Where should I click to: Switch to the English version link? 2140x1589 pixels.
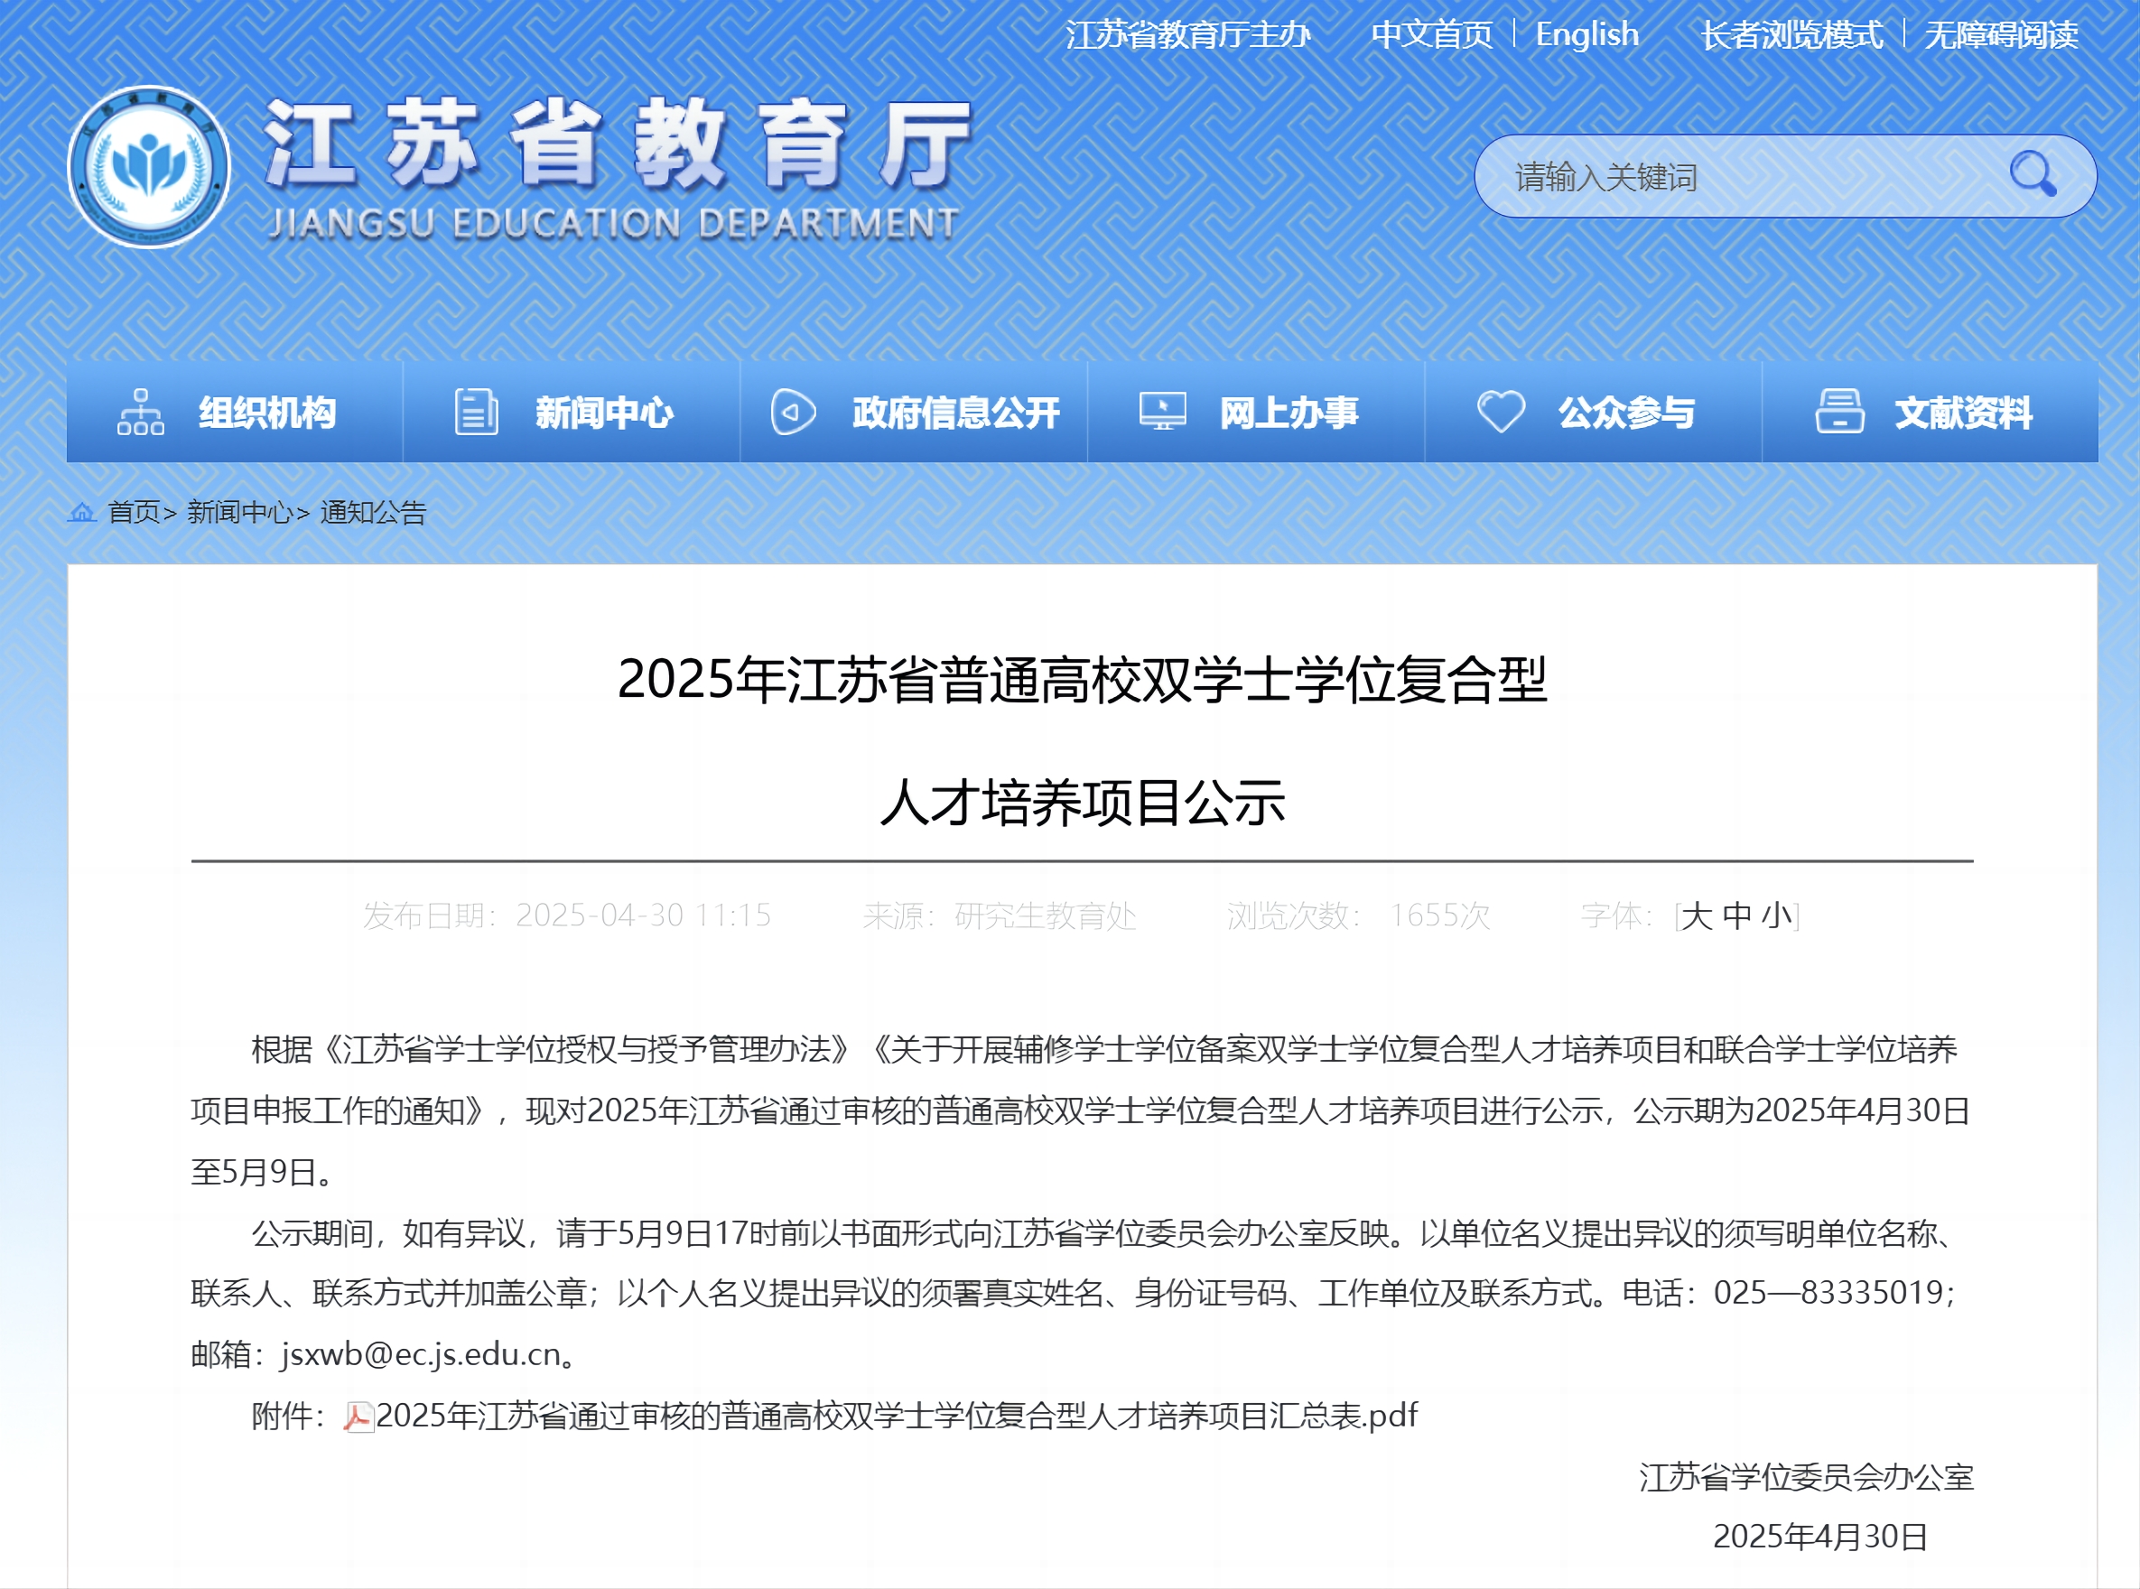[x=1586, y=34]
